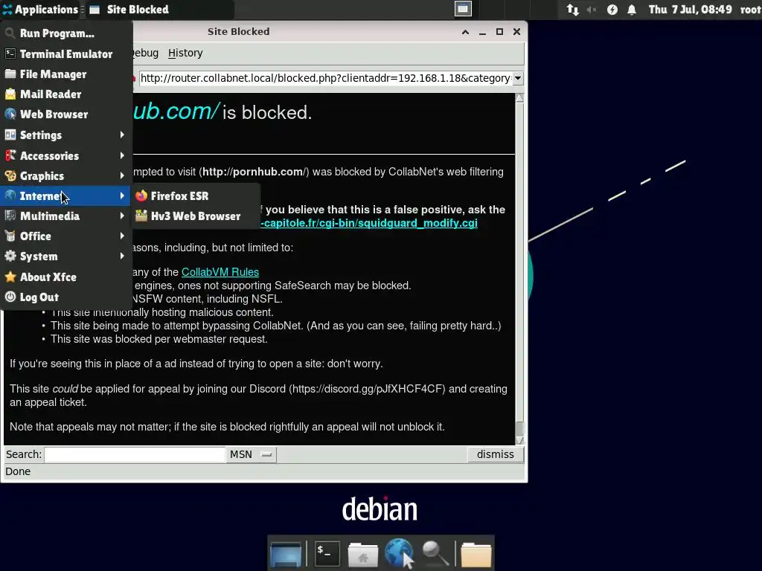
Task: Expand the Graphics submenu
Action: (66, 175)
